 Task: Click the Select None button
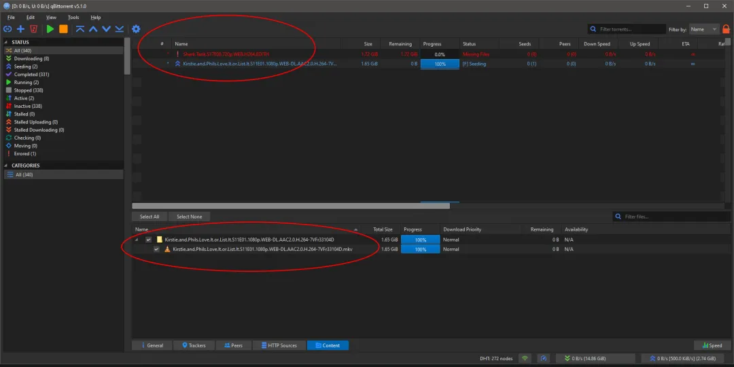[x=189, y=216]
